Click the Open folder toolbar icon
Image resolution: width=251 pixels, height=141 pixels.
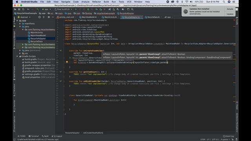click(x=15, y=9)
